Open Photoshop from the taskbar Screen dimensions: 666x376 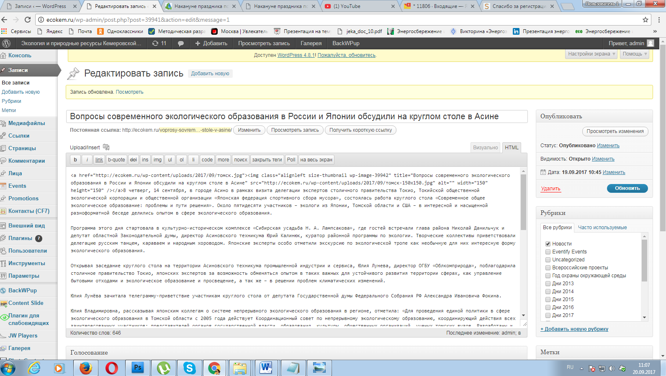click(x=137, y=368)
